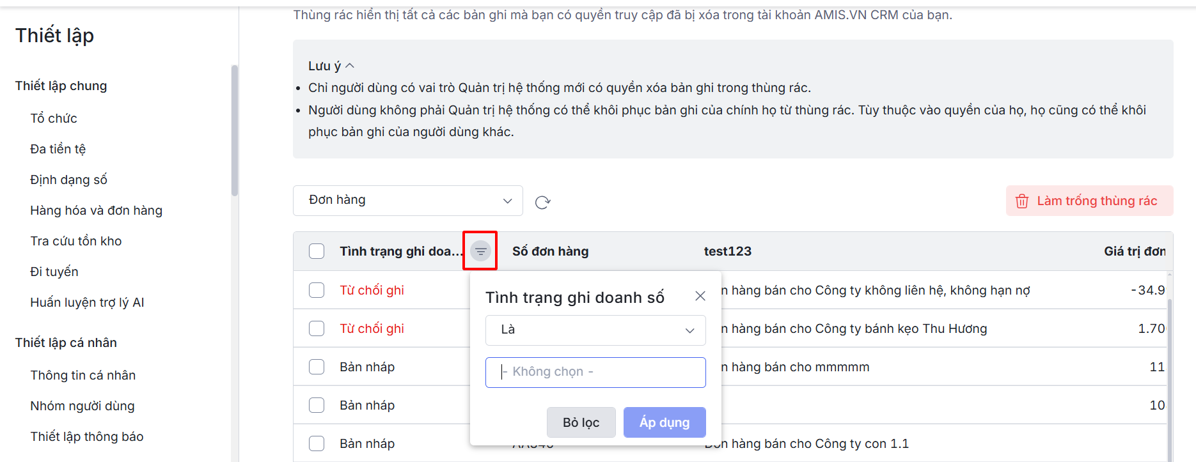This screenshot has height=462, width=1196.
Task: Sort by the Số đơn hàng column header
Action: coord(550,251)
